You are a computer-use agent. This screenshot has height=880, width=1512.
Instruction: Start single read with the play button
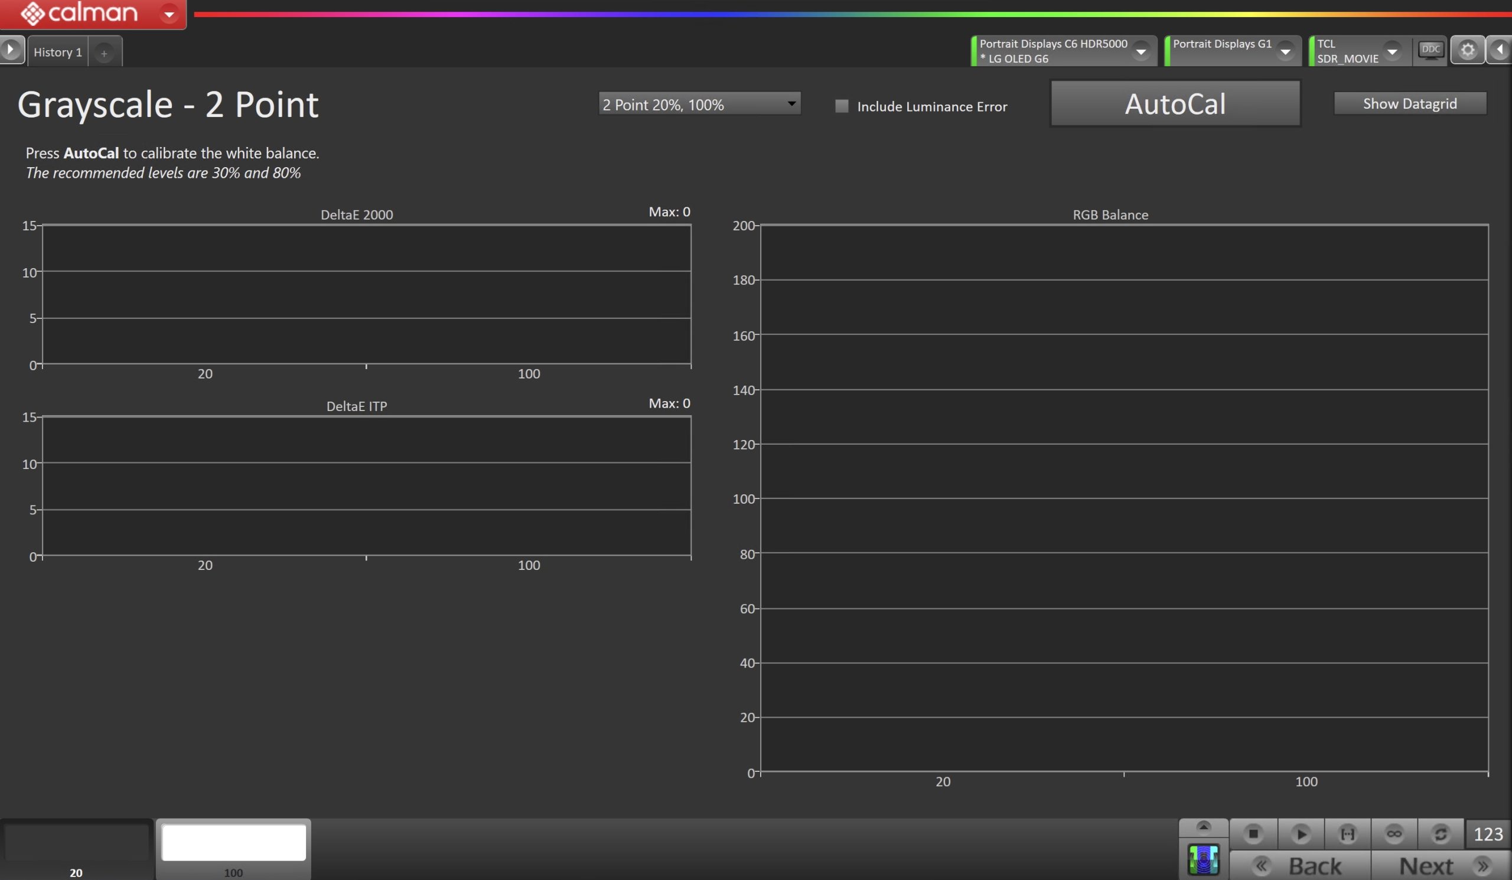pyautogui.click(x=1301, y=834)
